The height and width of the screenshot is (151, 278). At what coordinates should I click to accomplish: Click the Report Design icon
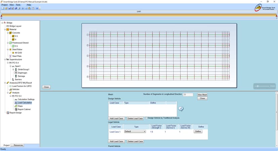click(x=8, y=113)
